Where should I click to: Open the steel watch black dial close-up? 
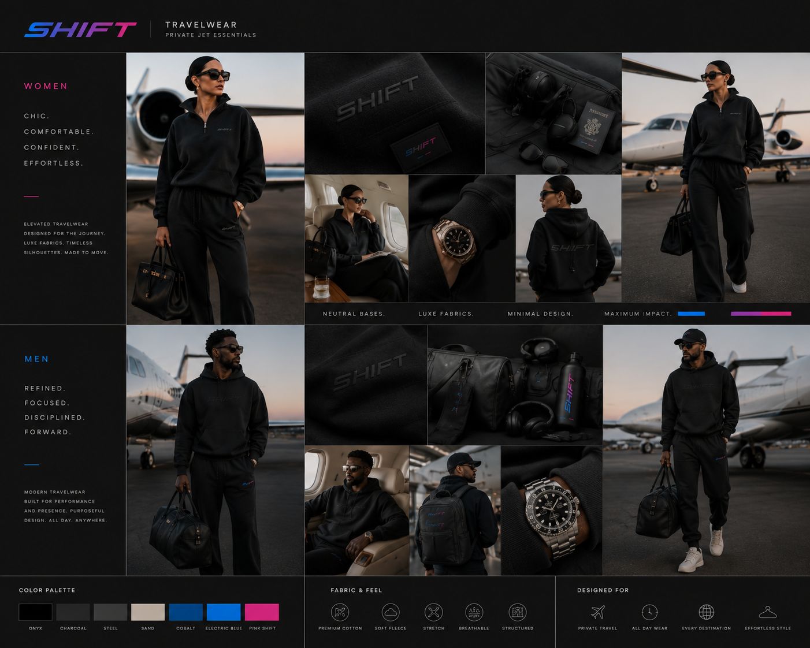(x=552, y=511)
